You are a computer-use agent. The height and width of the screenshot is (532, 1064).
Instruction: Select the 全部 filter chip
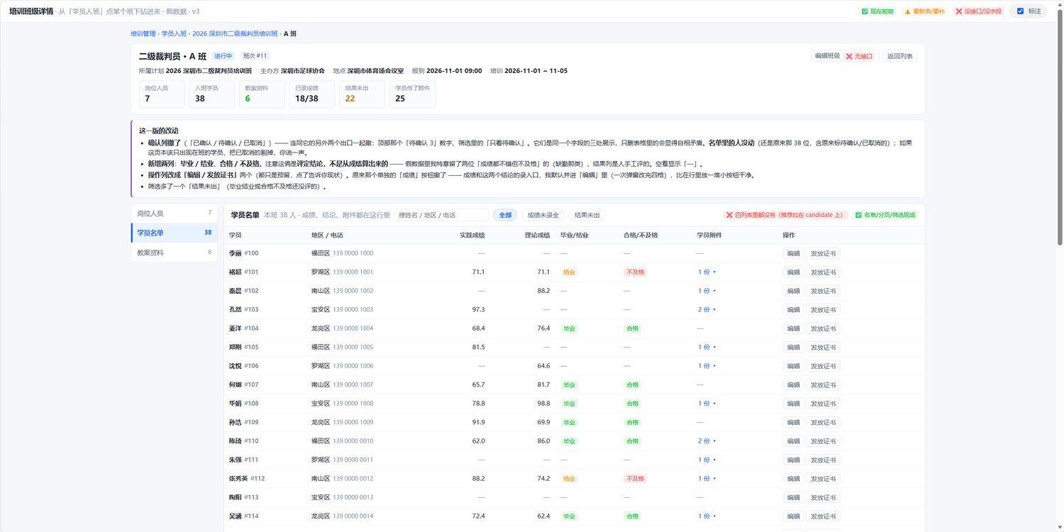point(505,215)
